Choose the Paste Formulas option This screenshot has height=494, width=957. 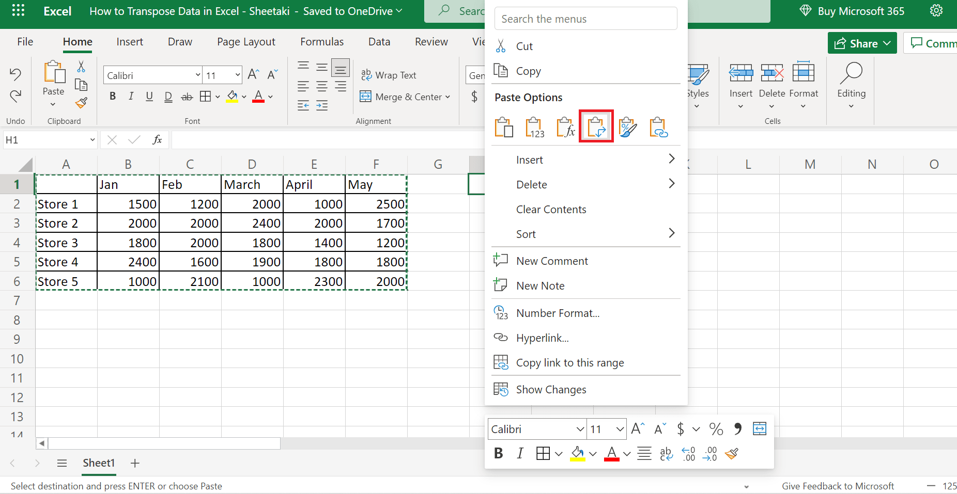click(565, 126)
